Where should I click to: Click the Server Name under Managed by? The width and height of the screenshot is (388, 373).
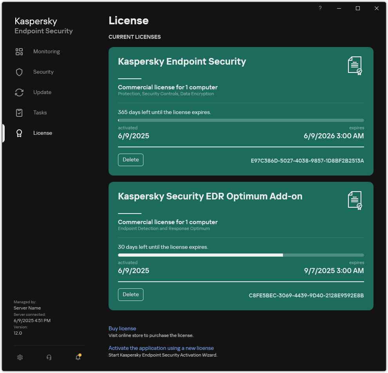point(27,308)
